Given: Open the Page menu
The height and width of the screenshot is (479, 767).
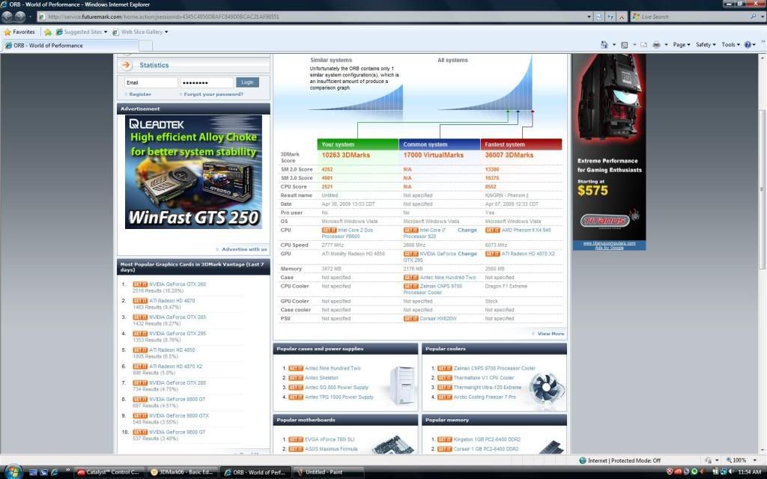Looking at the screenshot, I should pos(682,44).
